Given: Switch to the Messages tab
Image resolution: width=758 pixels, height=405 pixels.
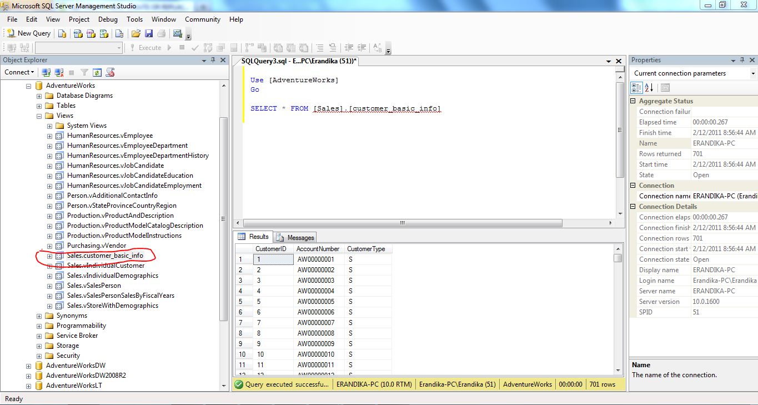Looking at the screenshot, I should (295, 238).
